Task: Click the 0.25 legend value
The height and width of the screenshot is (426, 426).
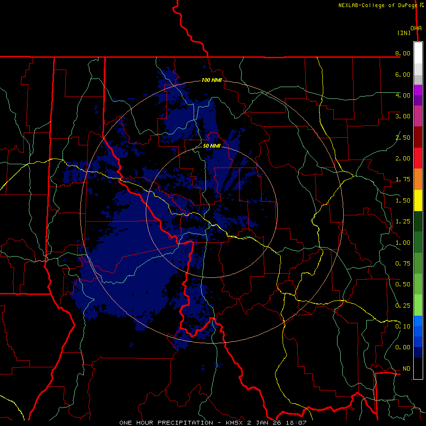Action: coord(403,306)
